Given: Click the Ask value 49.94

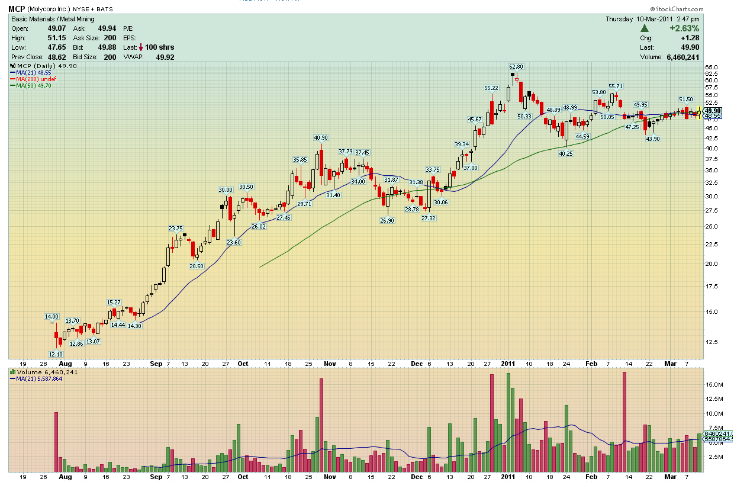Looking at the screenshot, I should [x=107, y=28].
